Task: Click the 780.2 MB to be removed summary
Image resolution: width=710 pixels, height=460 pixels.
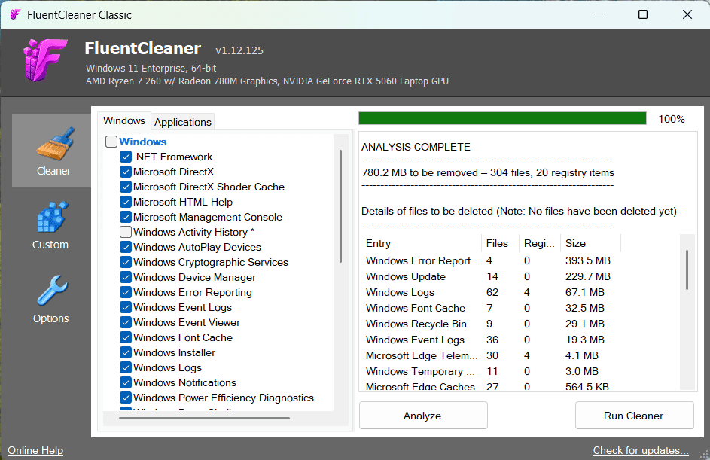Action: [x=488, y=173]
